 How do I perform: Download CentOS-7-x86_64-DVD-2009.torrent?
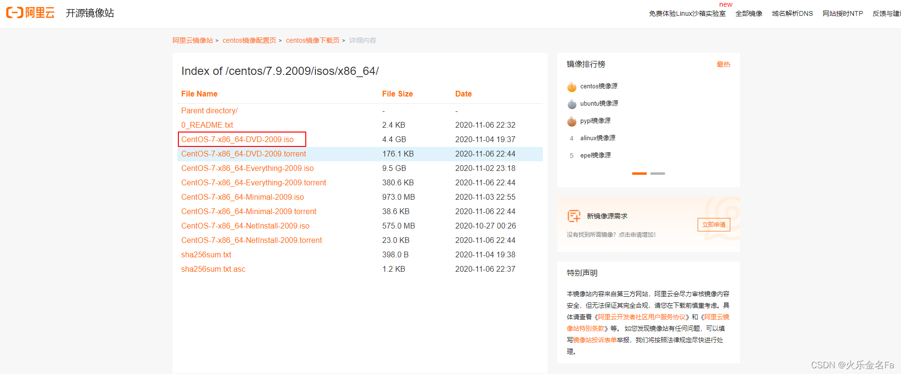tap(244, 154)
